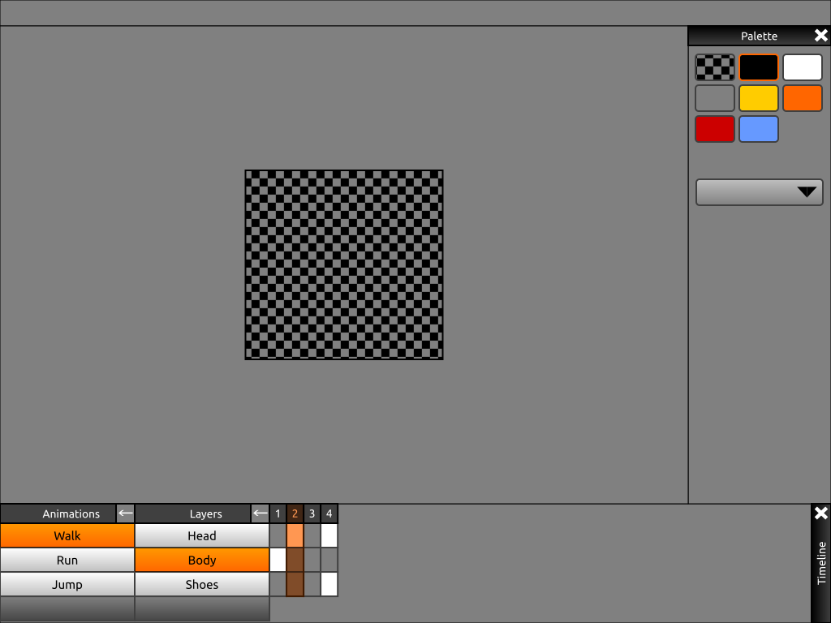Click the Palette panel title
This screenshot has height=623, width=831.
(759, 36)
